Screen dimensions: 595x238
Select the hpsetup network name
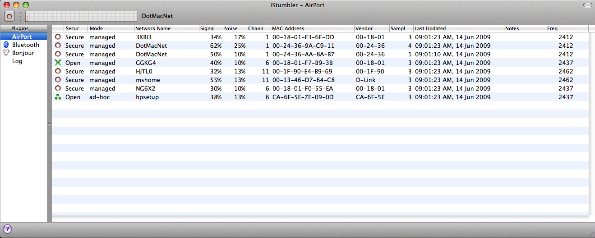(147, 97)
